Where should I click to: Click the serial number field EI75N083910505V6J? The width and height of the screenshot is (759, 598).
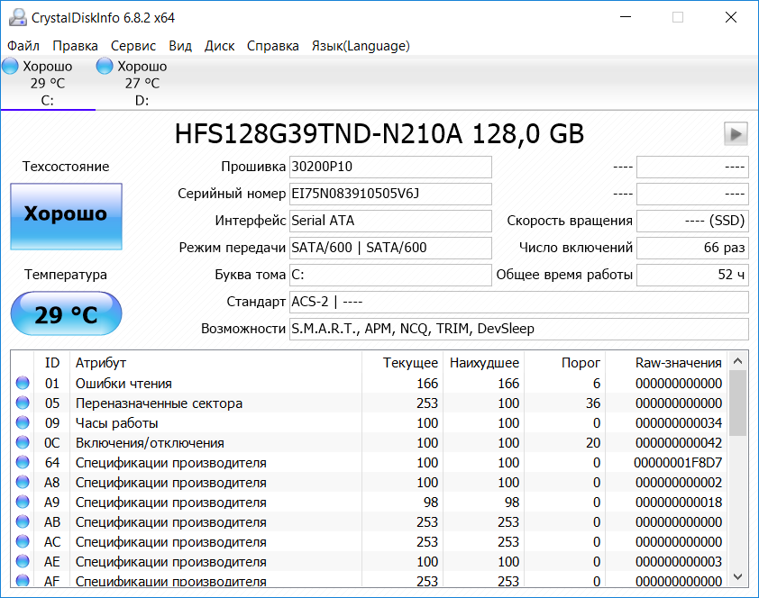click(x=390, y=194)
